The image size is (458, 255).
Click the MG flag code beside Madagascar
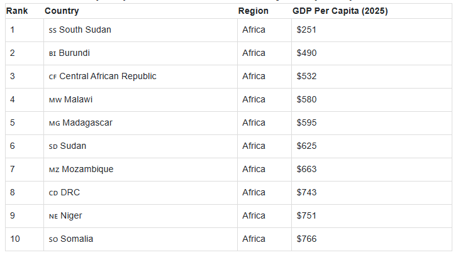pyautogui.click(x=54, y=123)
